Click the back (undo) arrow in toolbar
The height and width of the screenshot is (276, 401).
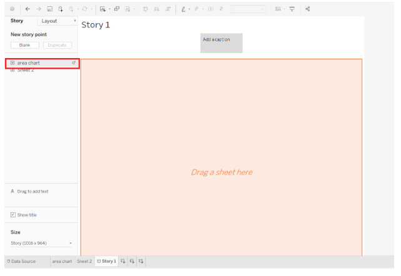tap(28, 9)
